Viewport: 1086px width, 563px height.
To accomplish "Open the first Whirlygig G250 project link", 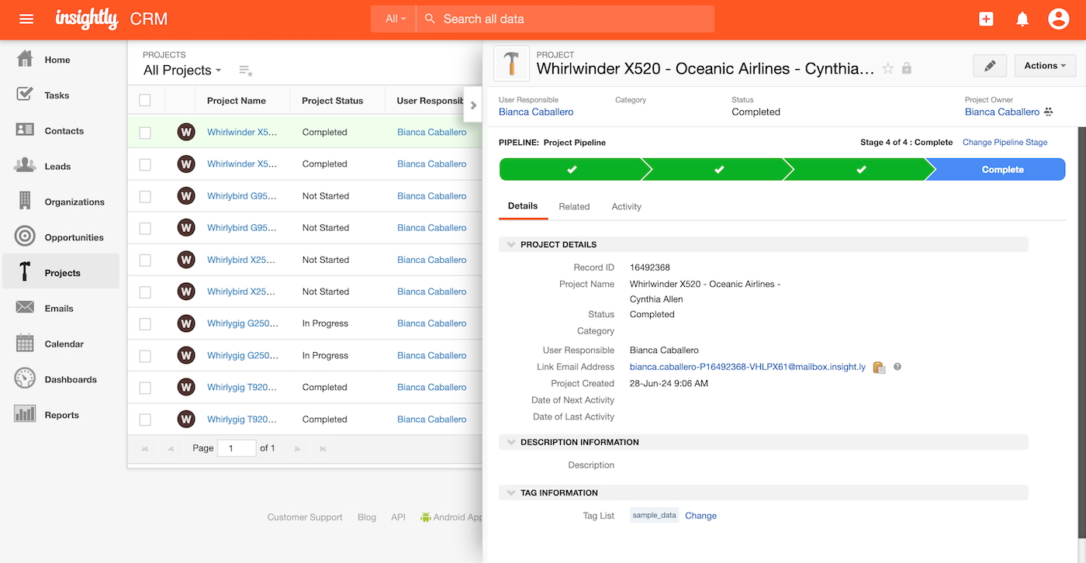I will click(242, 323).
